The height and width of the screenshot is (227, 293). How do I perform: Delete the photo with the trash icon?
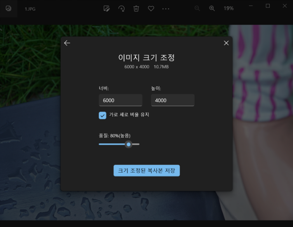click(136, 9)
